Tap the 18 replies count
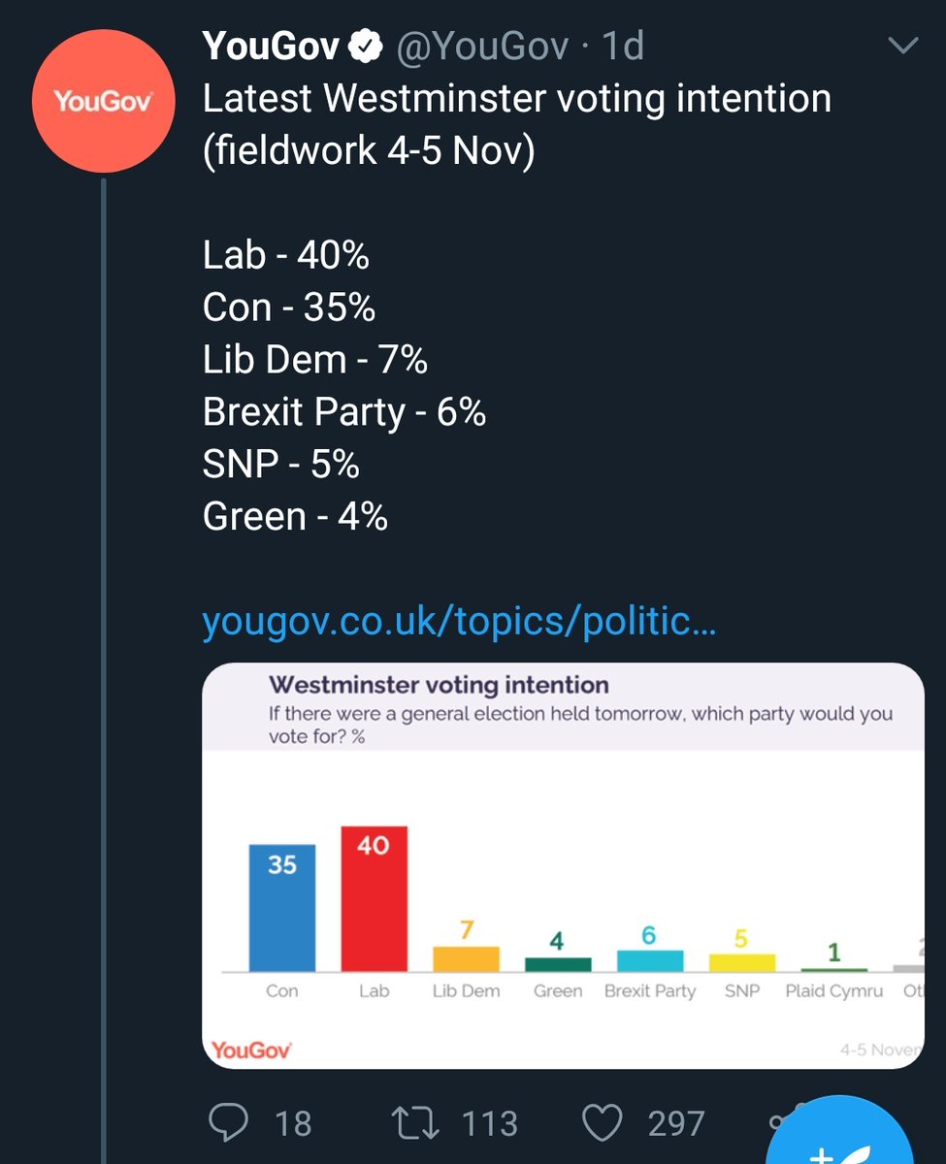The width and height of the screenshot is (946, 1164). 293,1123
